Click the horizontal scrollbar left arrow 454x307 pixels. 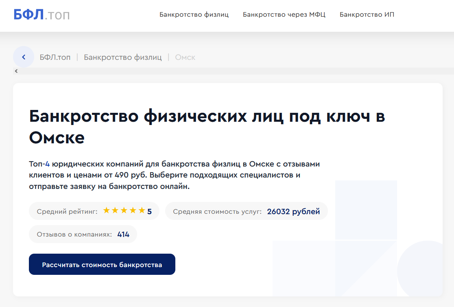coord(16,71)
